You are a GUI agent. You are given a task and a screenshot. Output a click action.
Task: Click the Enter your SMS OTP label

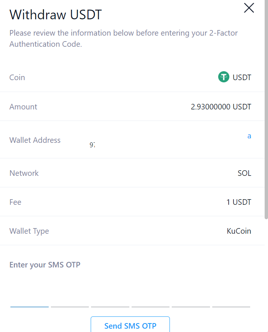coord(45,264)
